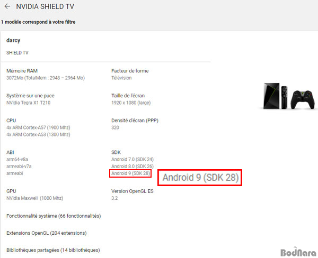This screenshot has width=318, height=258.
Task: Click the small highlighted Android 9 (SDK 28) entry
Action: (x=130, y=173)
